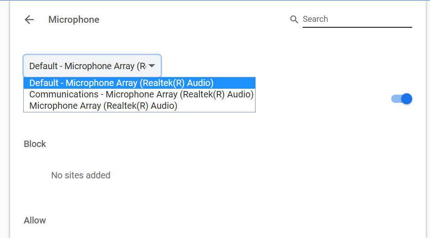Click the light-blue track of the switch
Viewport: 430px width, 238px height.
coord(395,99)
